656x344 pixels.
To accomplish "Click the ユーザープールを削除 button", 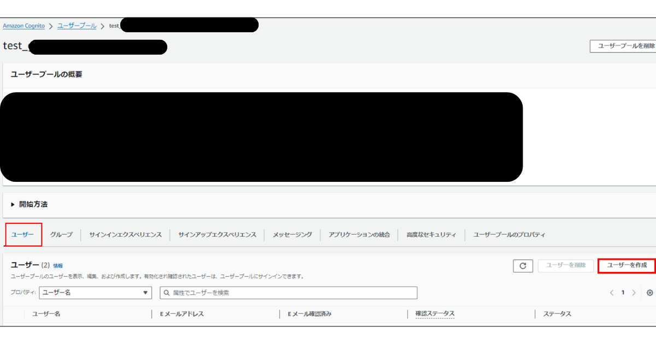I will (623, 46).
